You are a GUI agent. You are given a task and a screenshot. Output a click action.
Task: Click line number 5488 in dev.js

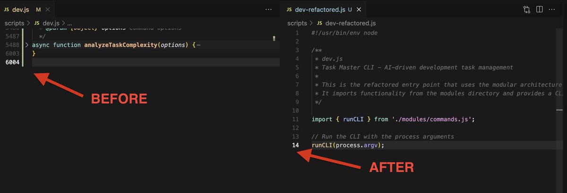tap(12, 45)
